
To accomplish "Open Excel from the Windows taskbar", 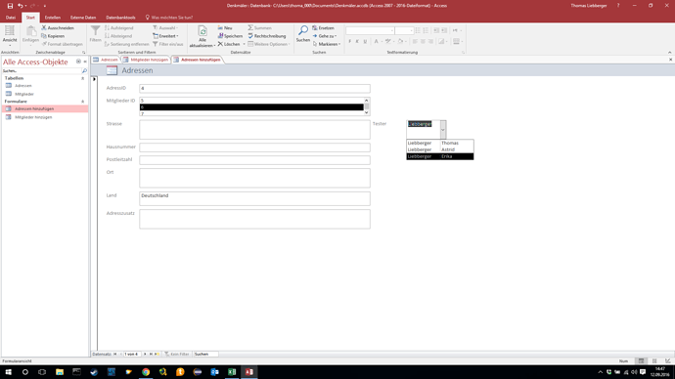I will tap(232, 372).
